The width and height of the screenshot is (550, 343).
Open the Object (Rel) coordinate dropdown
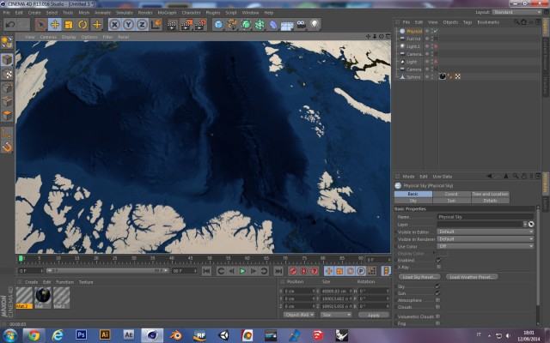[x=299, y=315]
